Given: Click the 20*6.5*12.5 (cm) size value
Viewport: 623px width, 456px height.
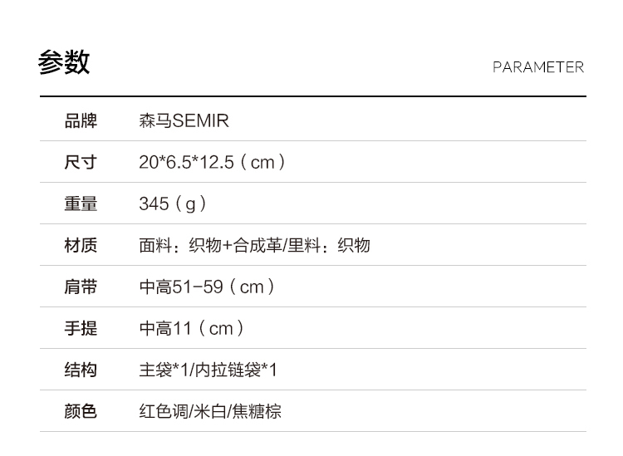Looking at the screenshot, I should tap(213, 163).
